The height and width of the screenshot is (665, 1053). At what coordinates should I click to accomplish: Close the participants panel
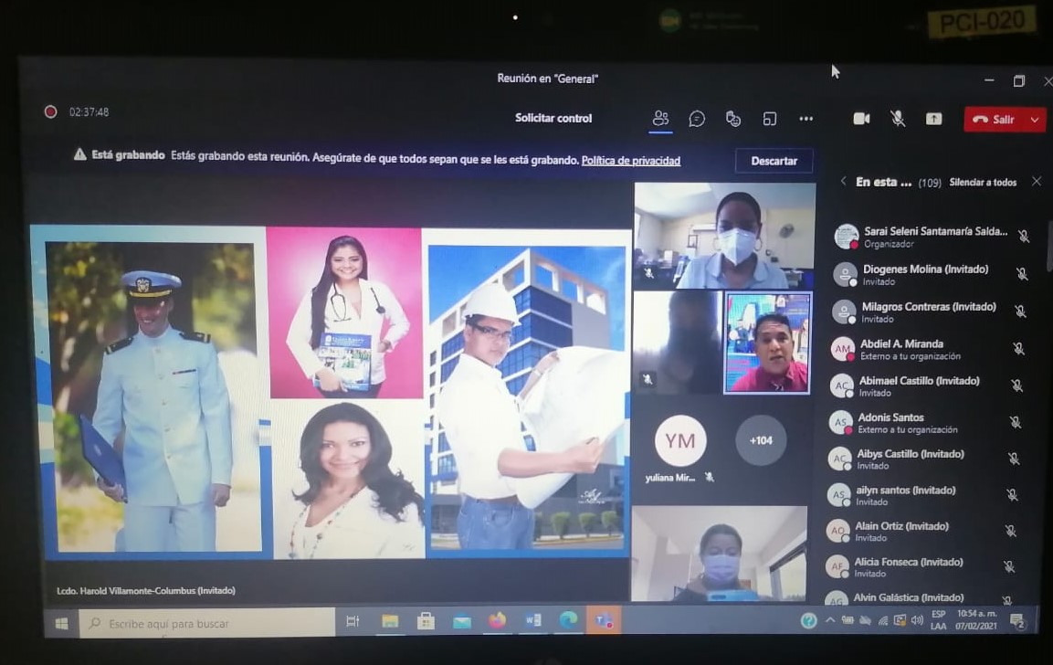pos(1037,182)
